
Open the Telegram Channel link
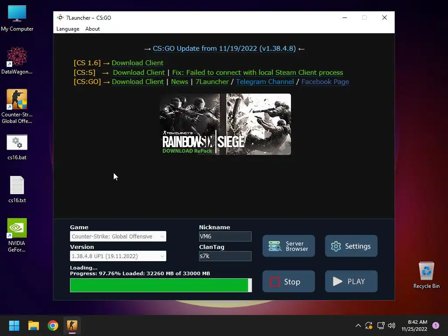pyautogui.click(x=265, y=82)
